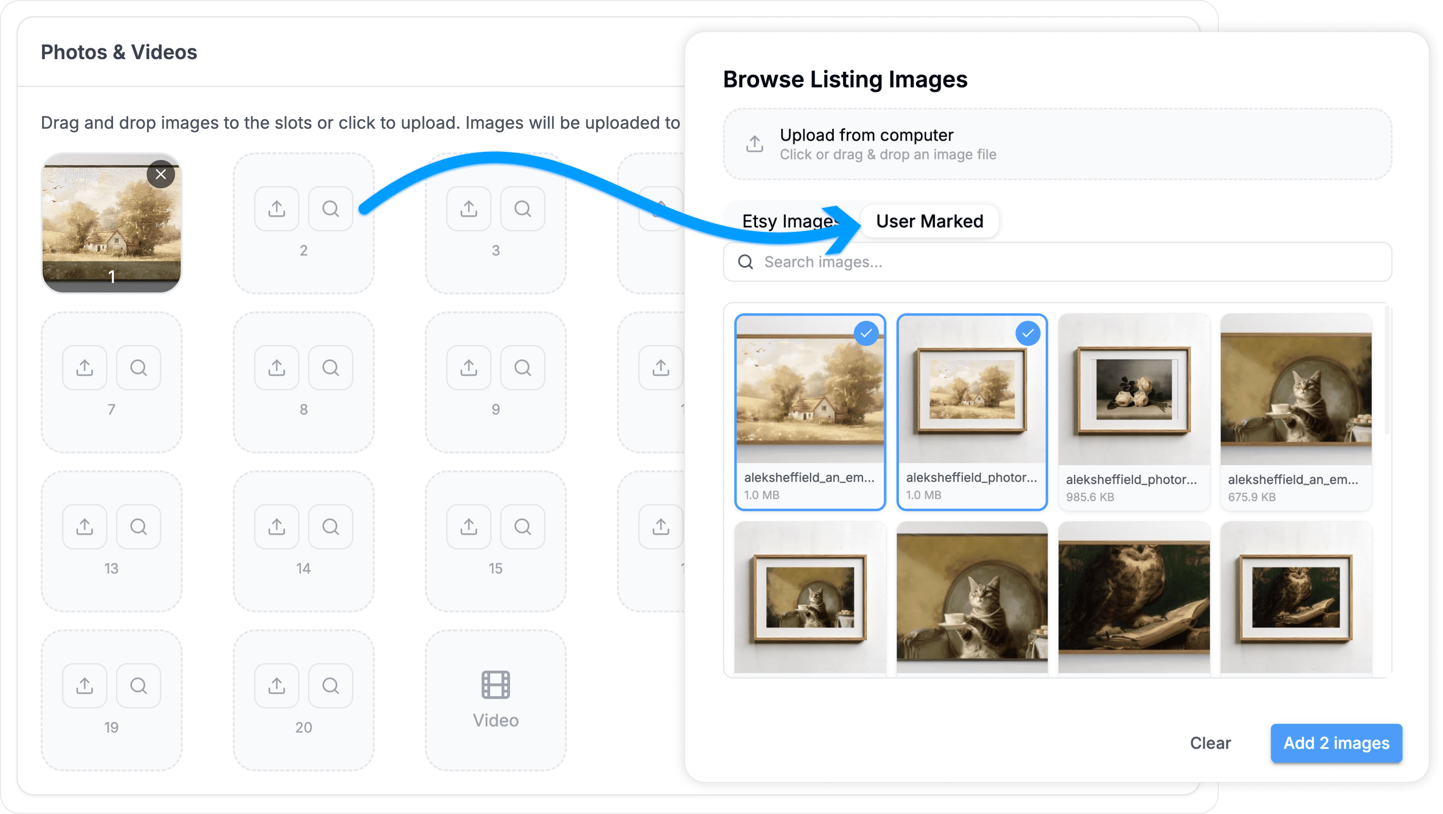Screen dimensions: 1443x814
Task: Select the owl reading book thumbnail
Action: (1133, 597)
